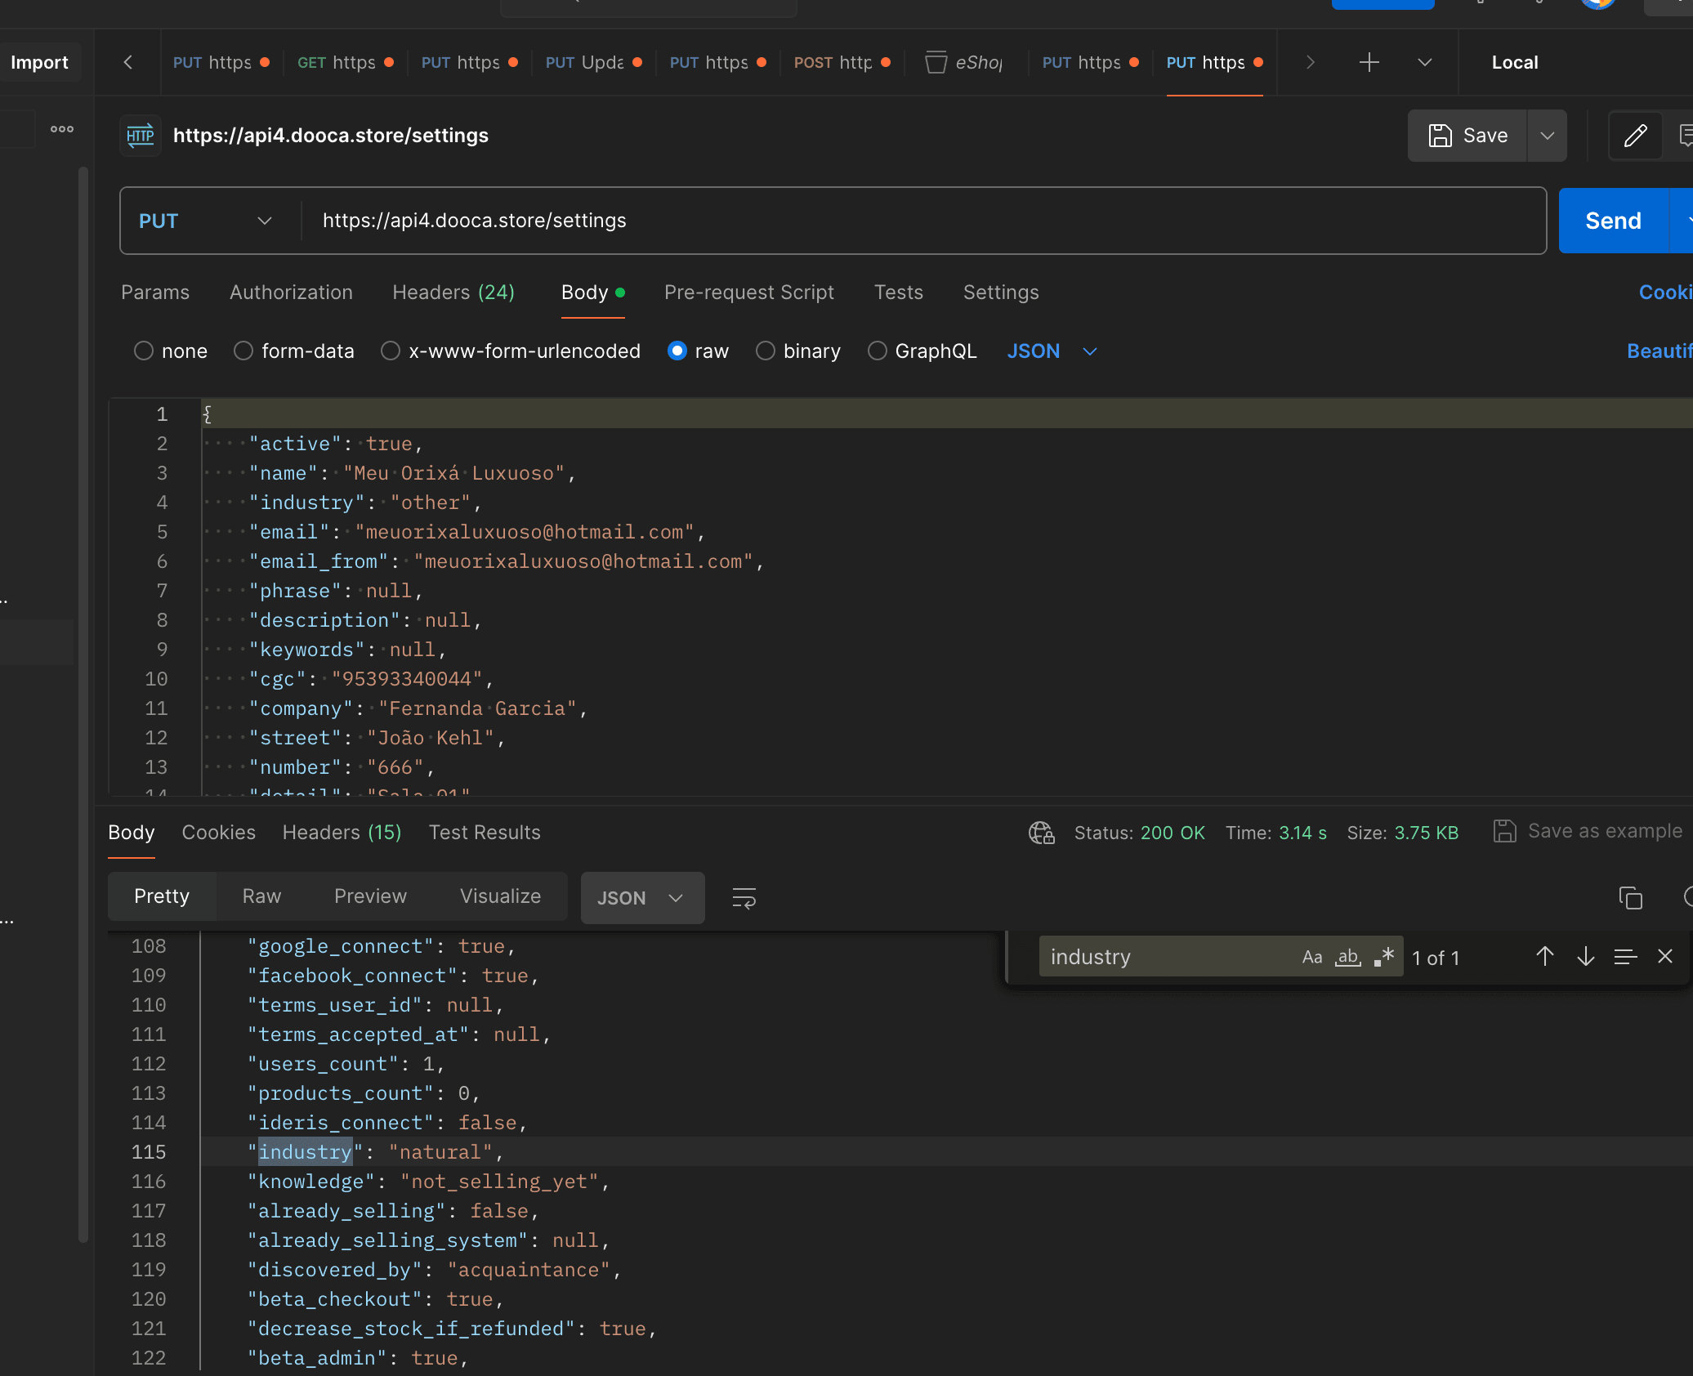This screenshot has height=1376, width=1693.
Task: Switch response view to Visualize
Action: point(500,896)
